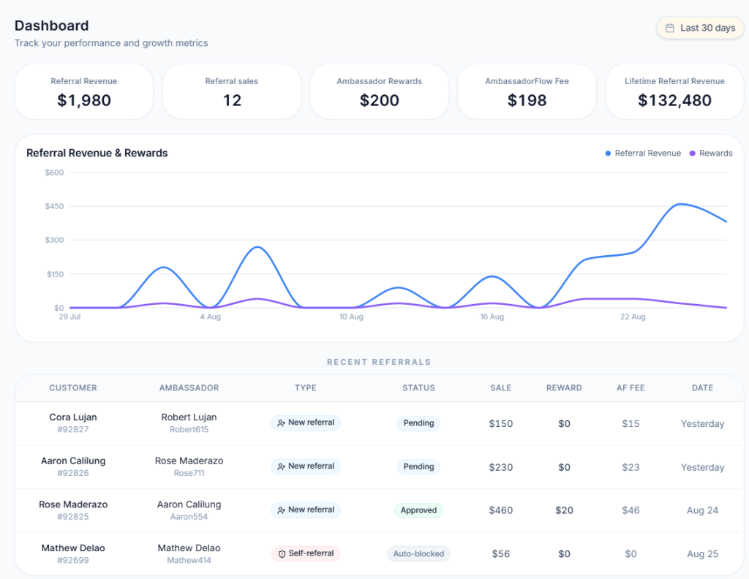The width and height of the screenshot is (749, 579).
Task: Sort by the CUSTOMER column header
Action: click(73, 388)
